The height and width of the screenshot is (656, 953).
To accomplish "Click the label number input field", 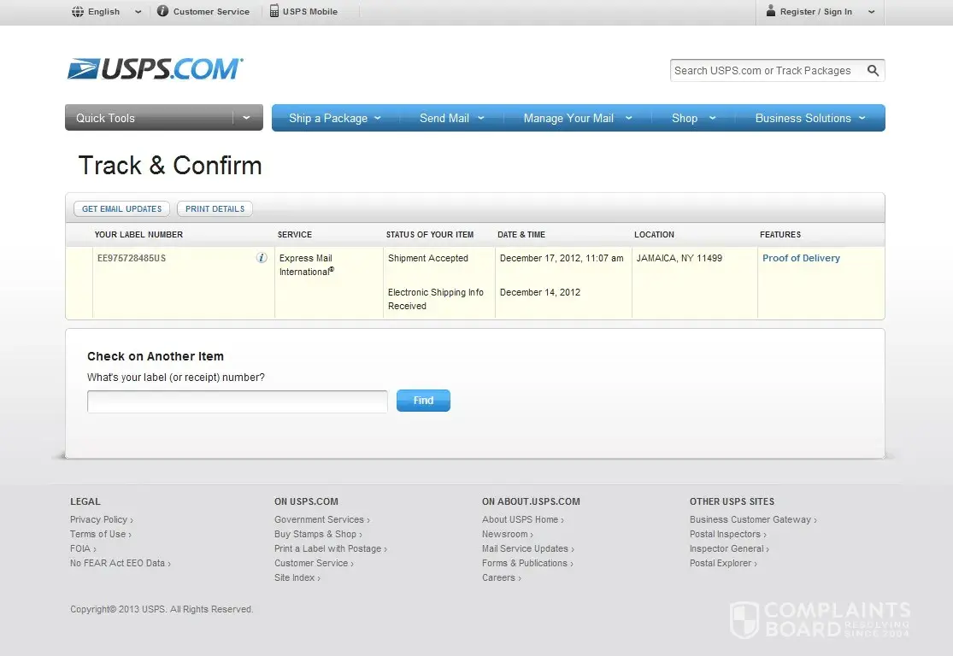I will pos(238,401).
